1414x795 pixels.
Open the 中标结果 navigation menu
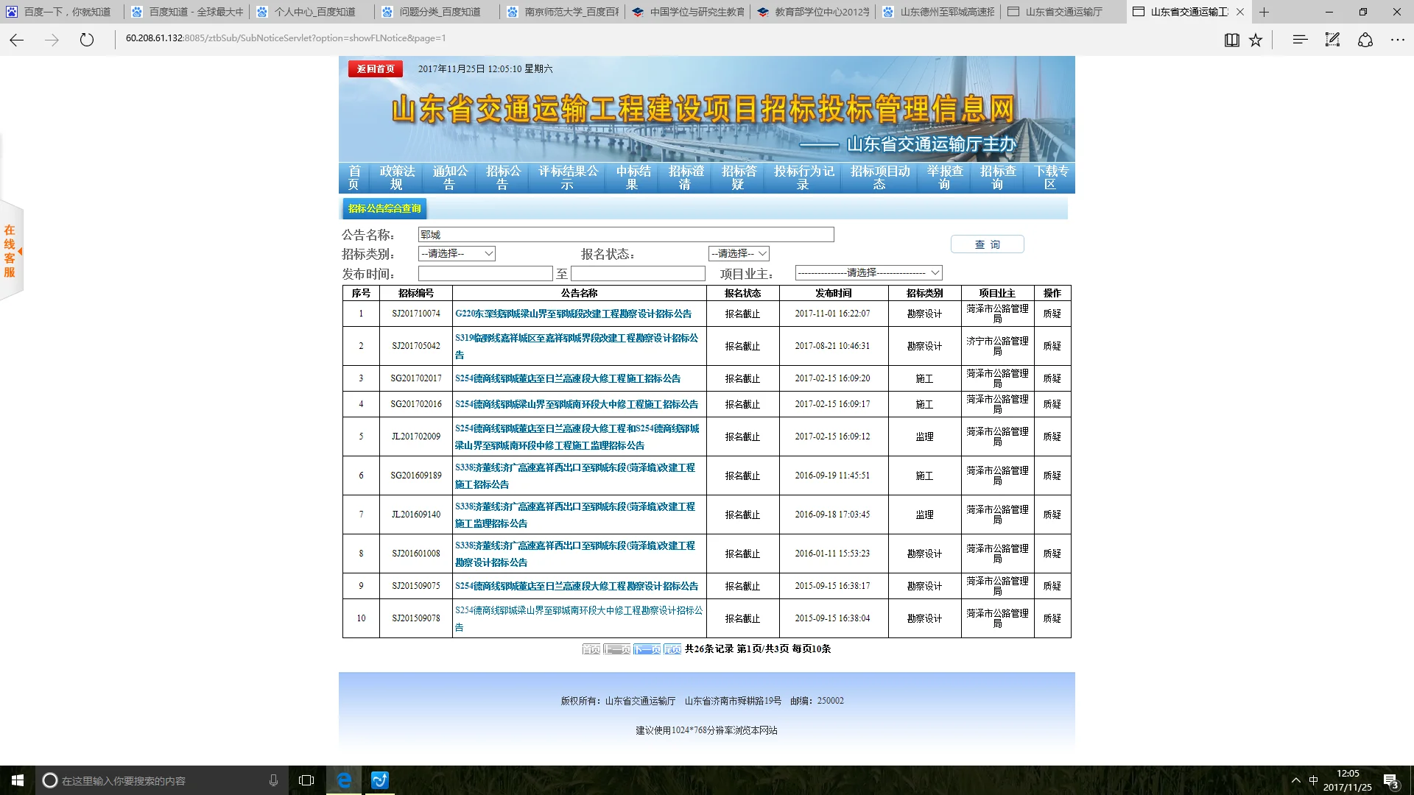pos(630,177)
